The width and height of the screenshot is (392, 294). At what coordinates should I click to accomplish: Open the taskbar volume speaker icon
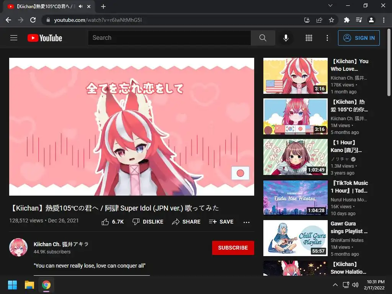355,285
